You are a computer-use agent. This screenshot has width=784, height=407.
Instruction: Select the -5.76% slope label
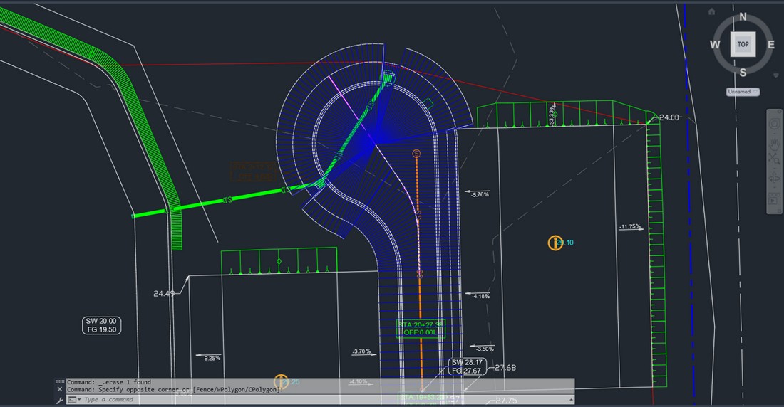480,194
